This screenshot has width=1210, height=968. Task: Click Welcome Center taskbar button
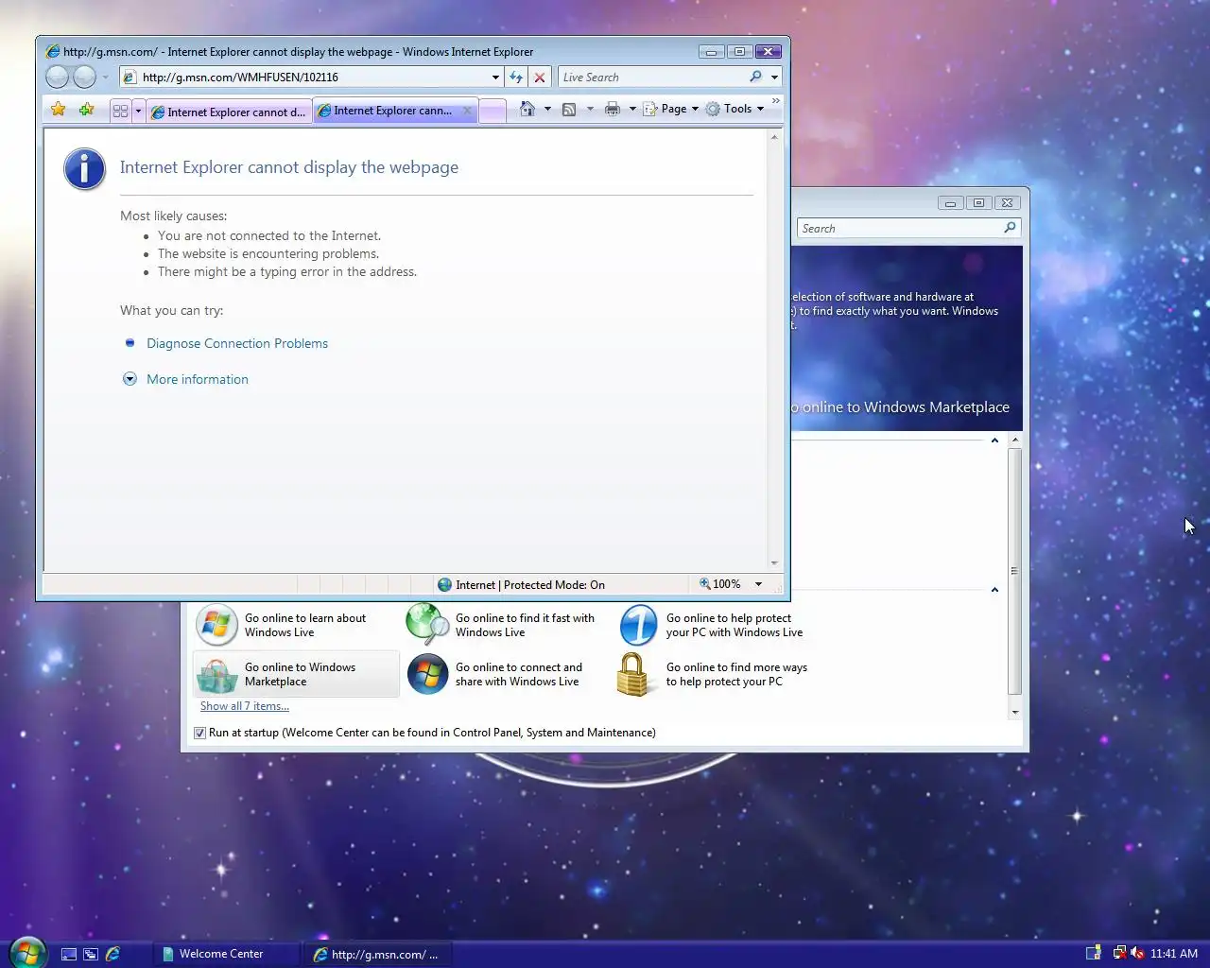tap(225, 954)
